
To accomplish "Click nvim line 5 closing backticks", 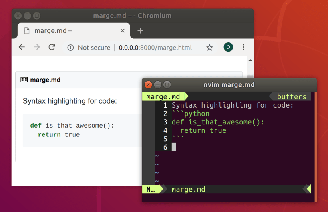I will (x=178, y=138).
